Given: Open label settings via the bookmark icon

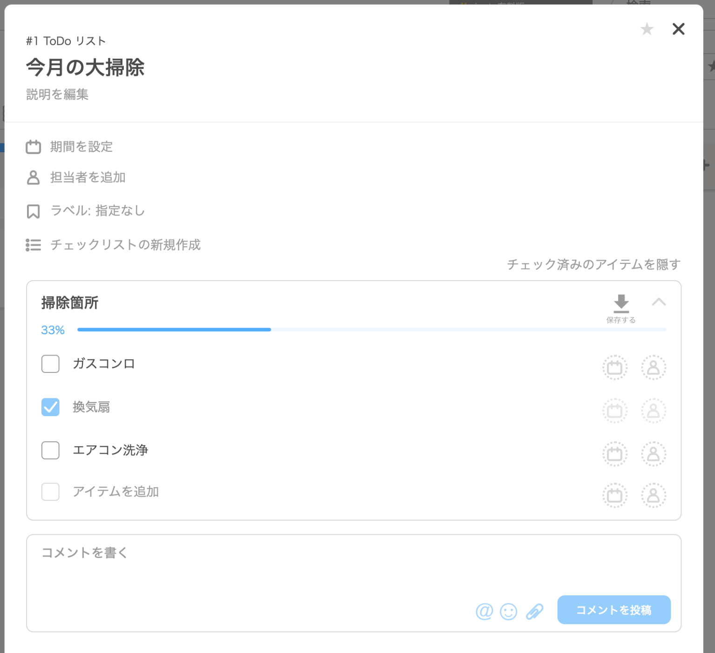Looking at the screenshot, I should [33, 211].
